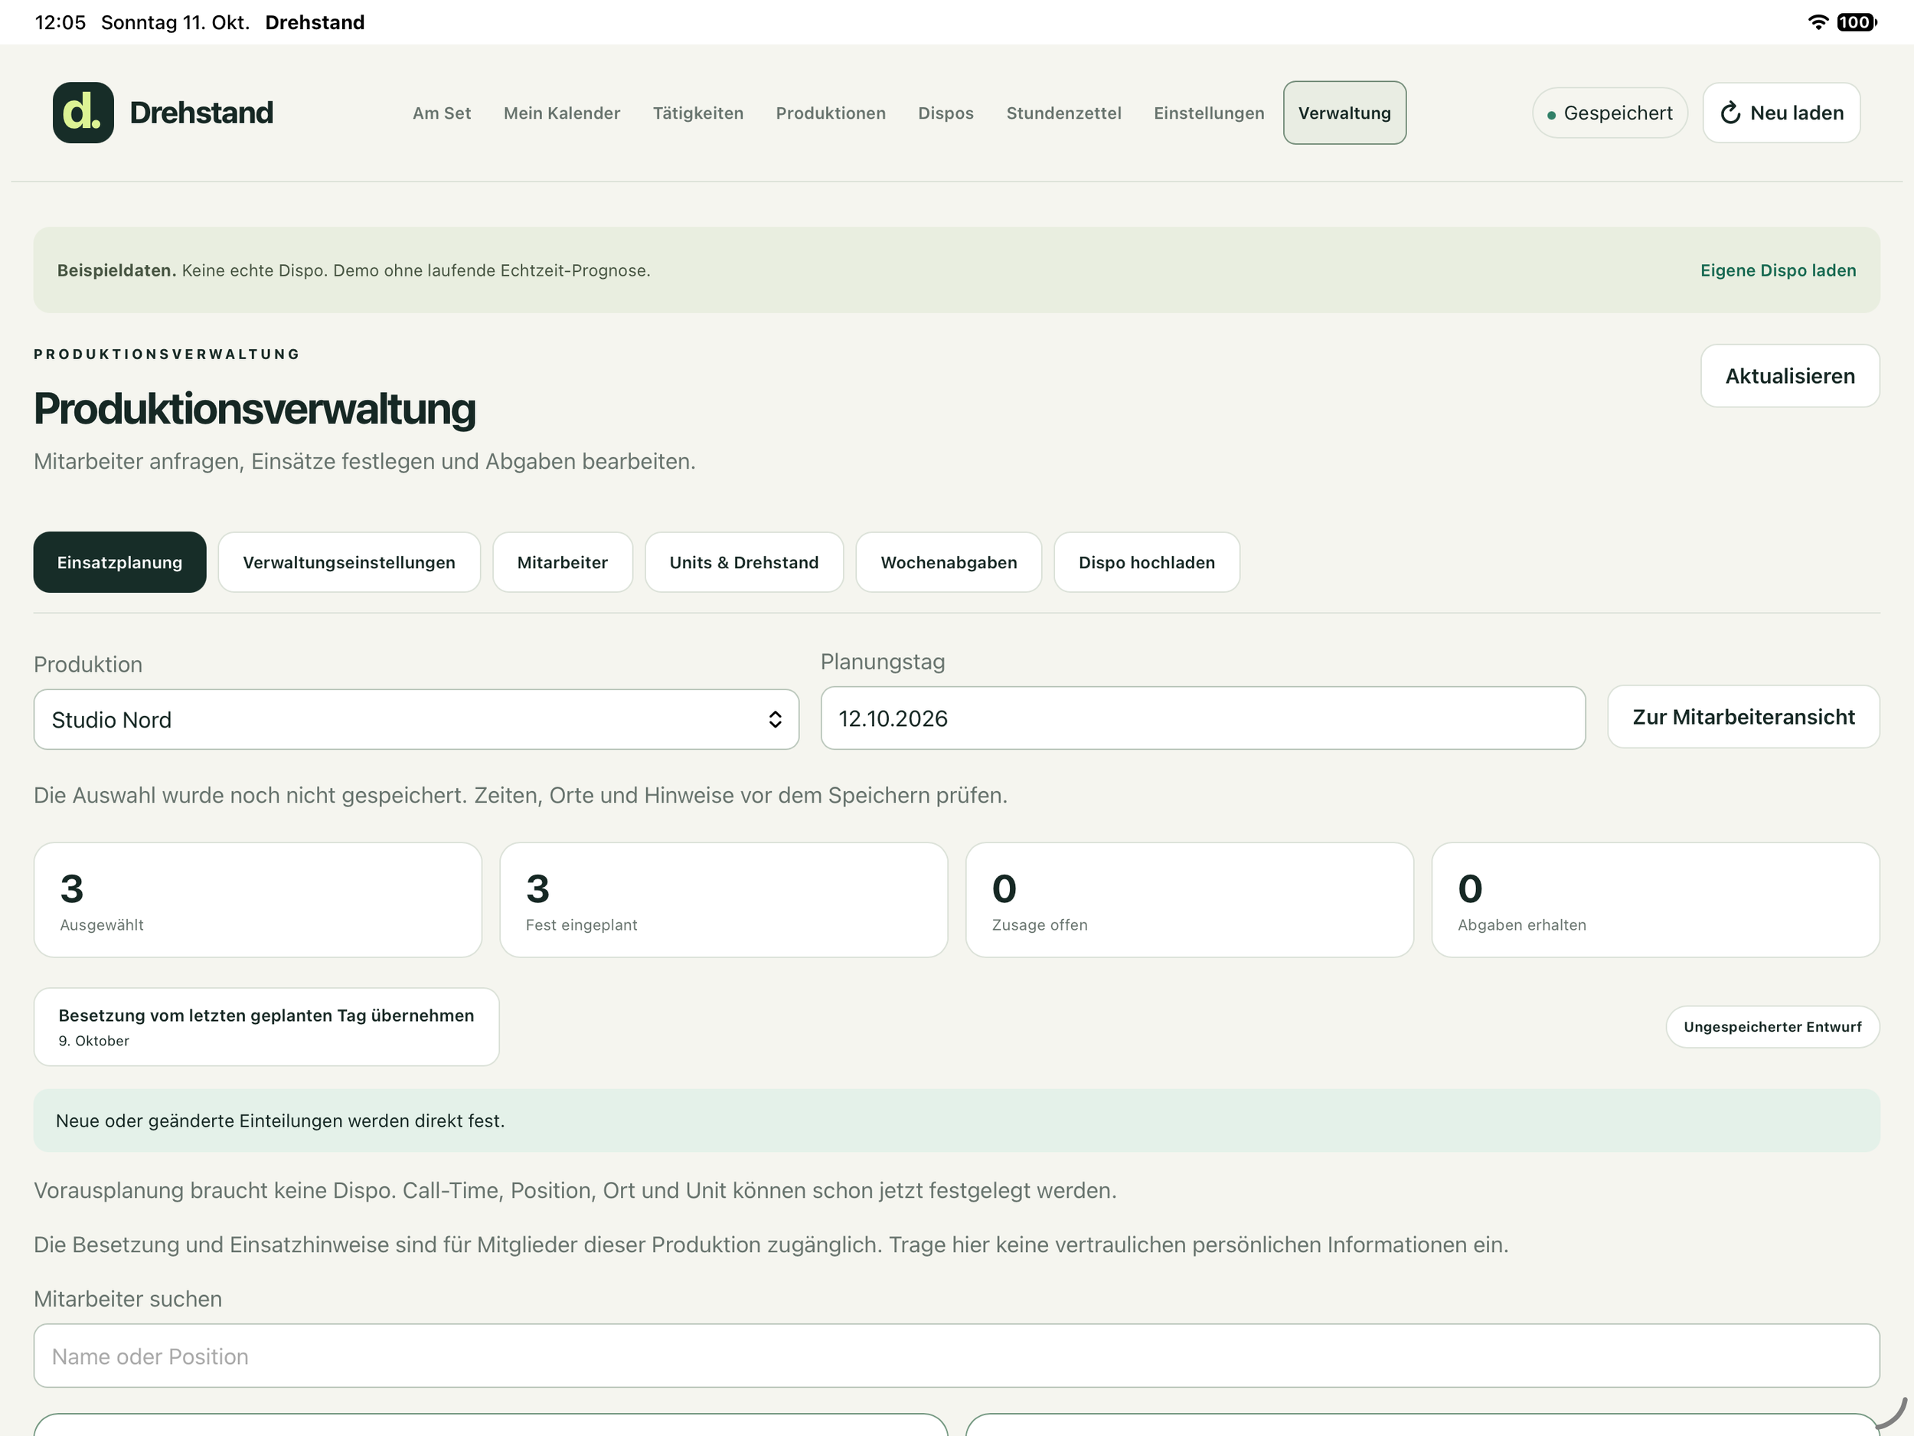Click Zur Mitarbeiteransicht button
Image resolution: width=1914 pixels, height=1436 pixels.
[1743, 717]
